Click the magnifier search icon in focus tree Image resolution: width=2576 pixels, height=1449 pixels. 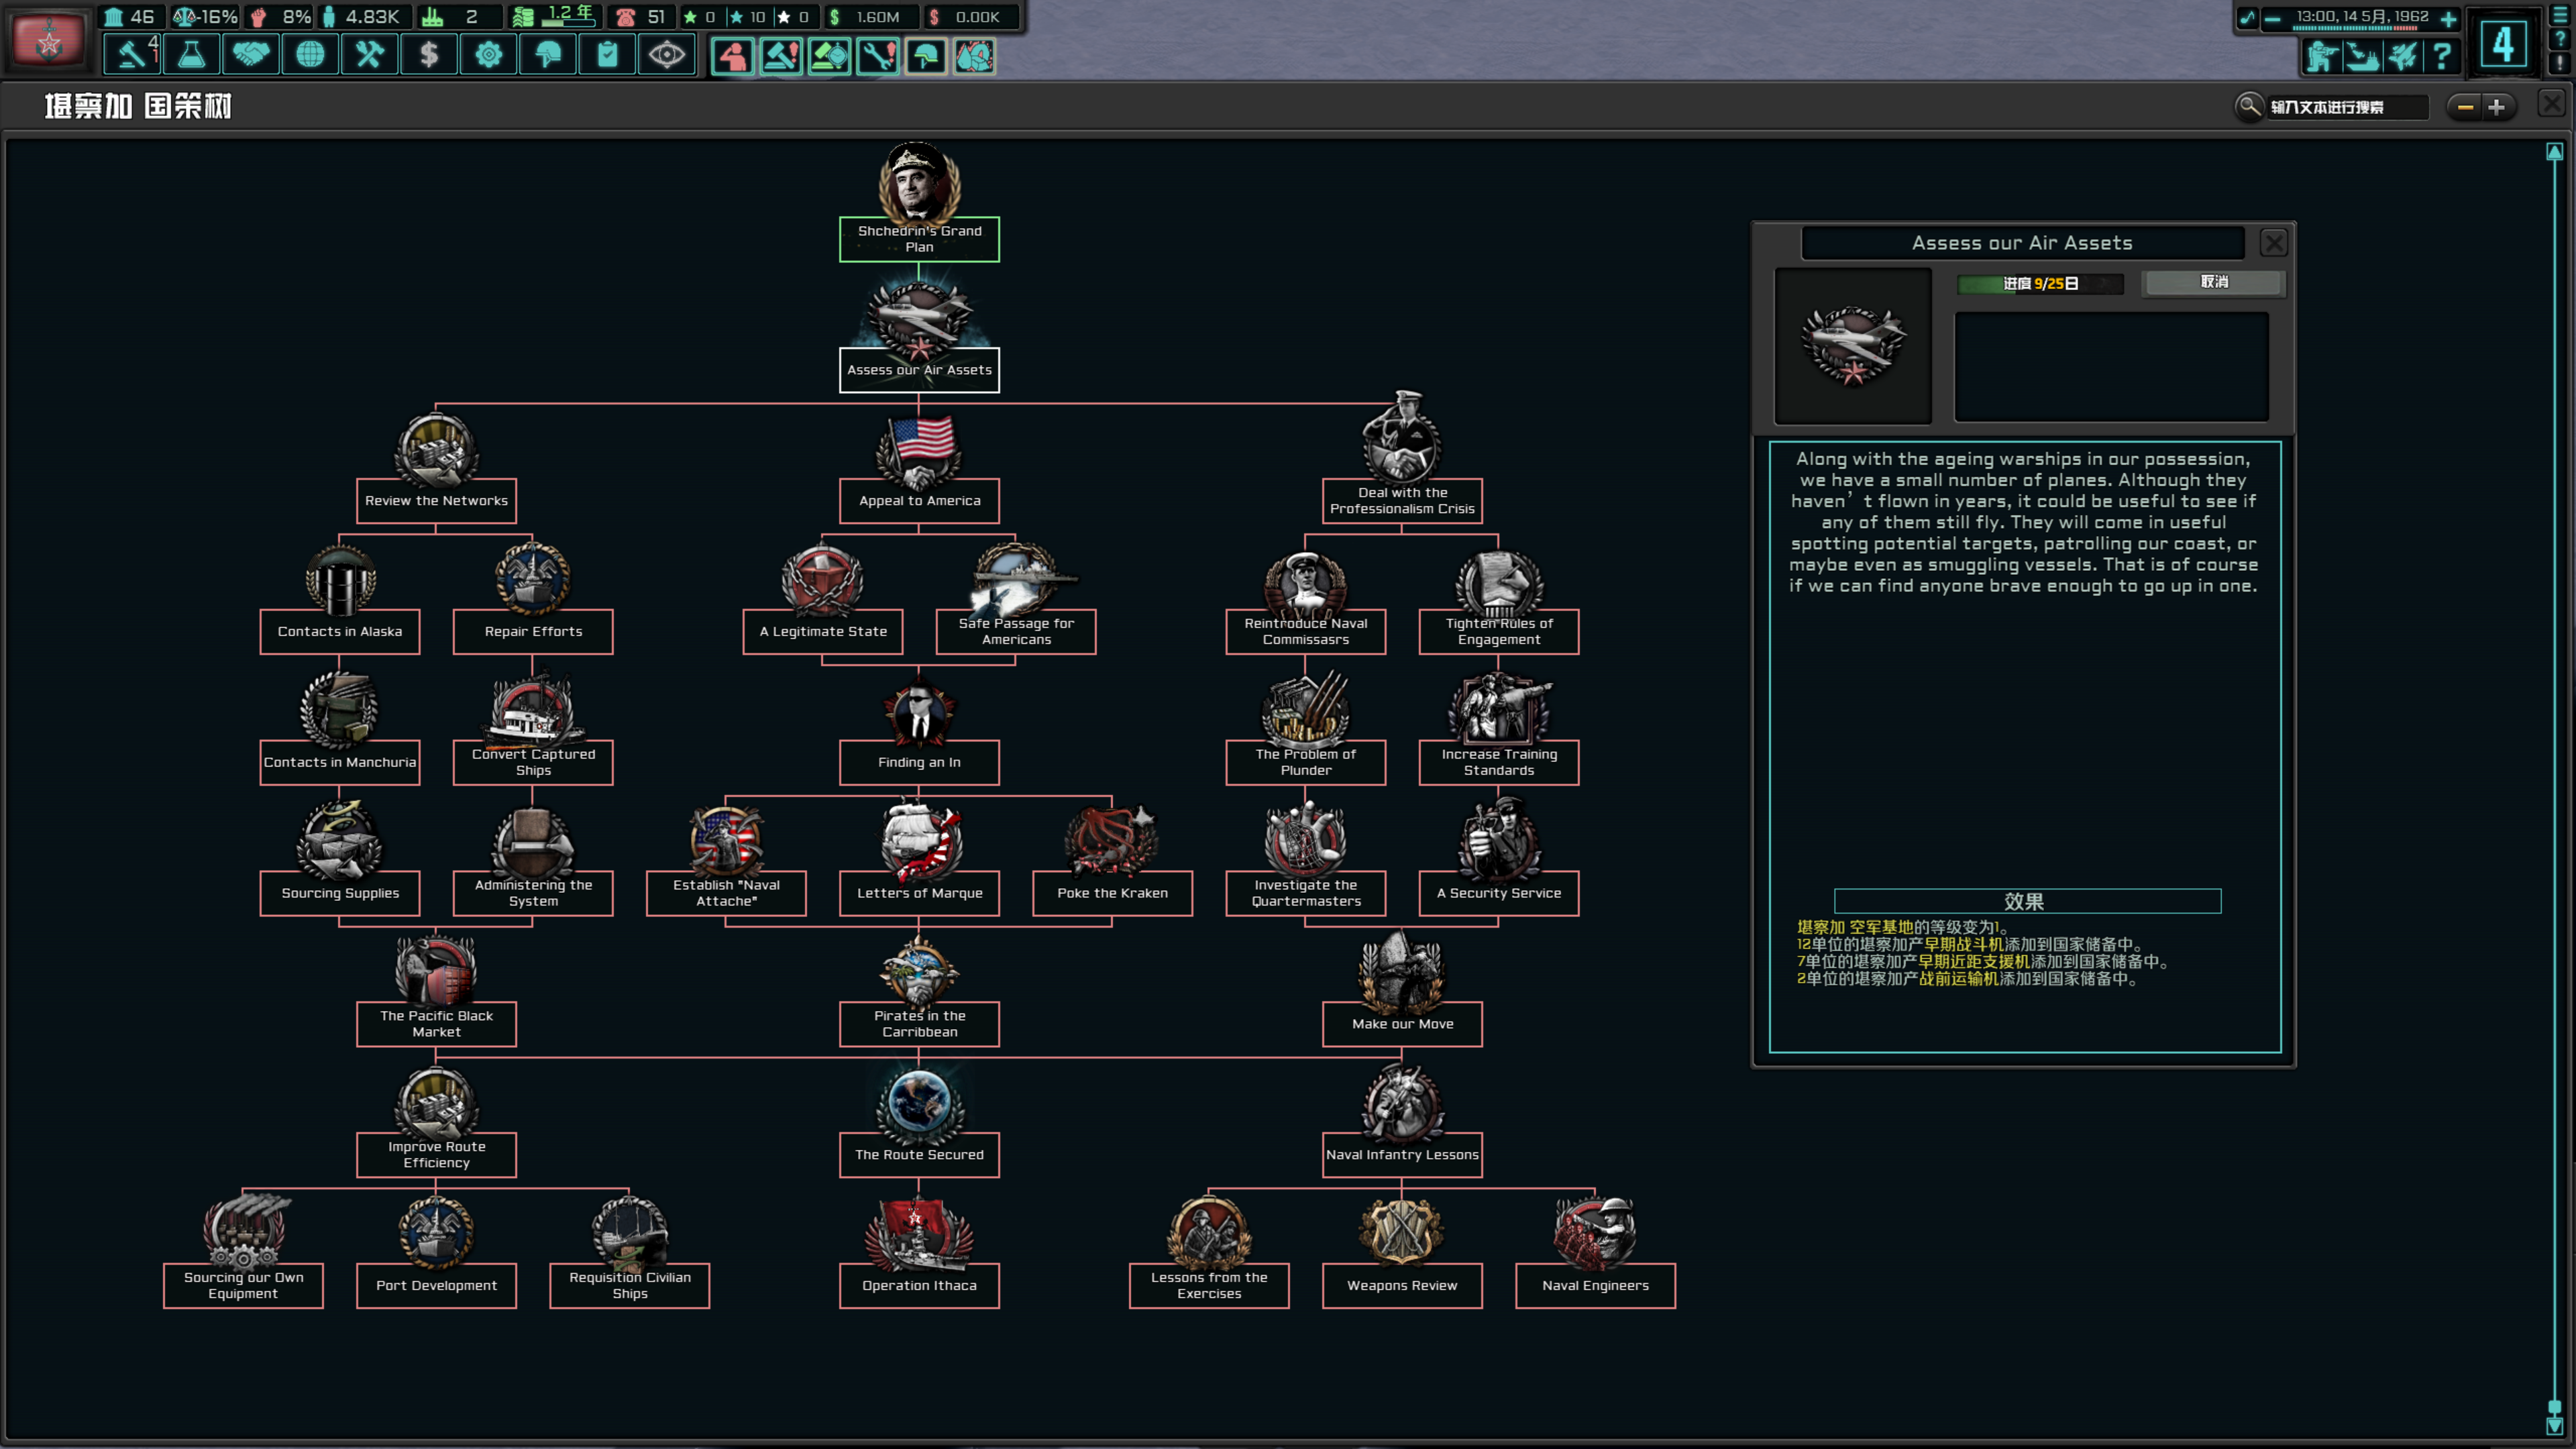2249,106
